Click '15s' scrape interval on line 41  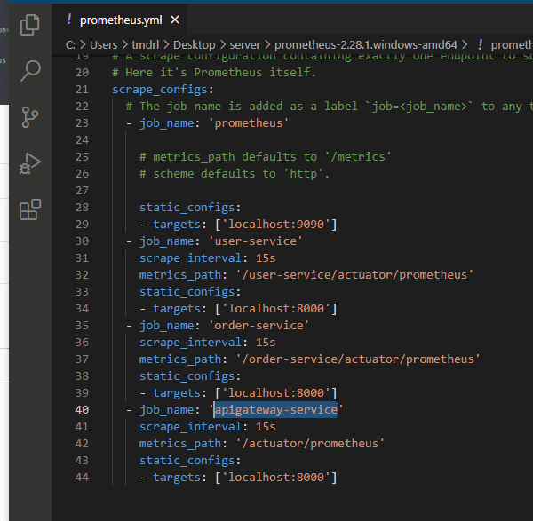266,427
